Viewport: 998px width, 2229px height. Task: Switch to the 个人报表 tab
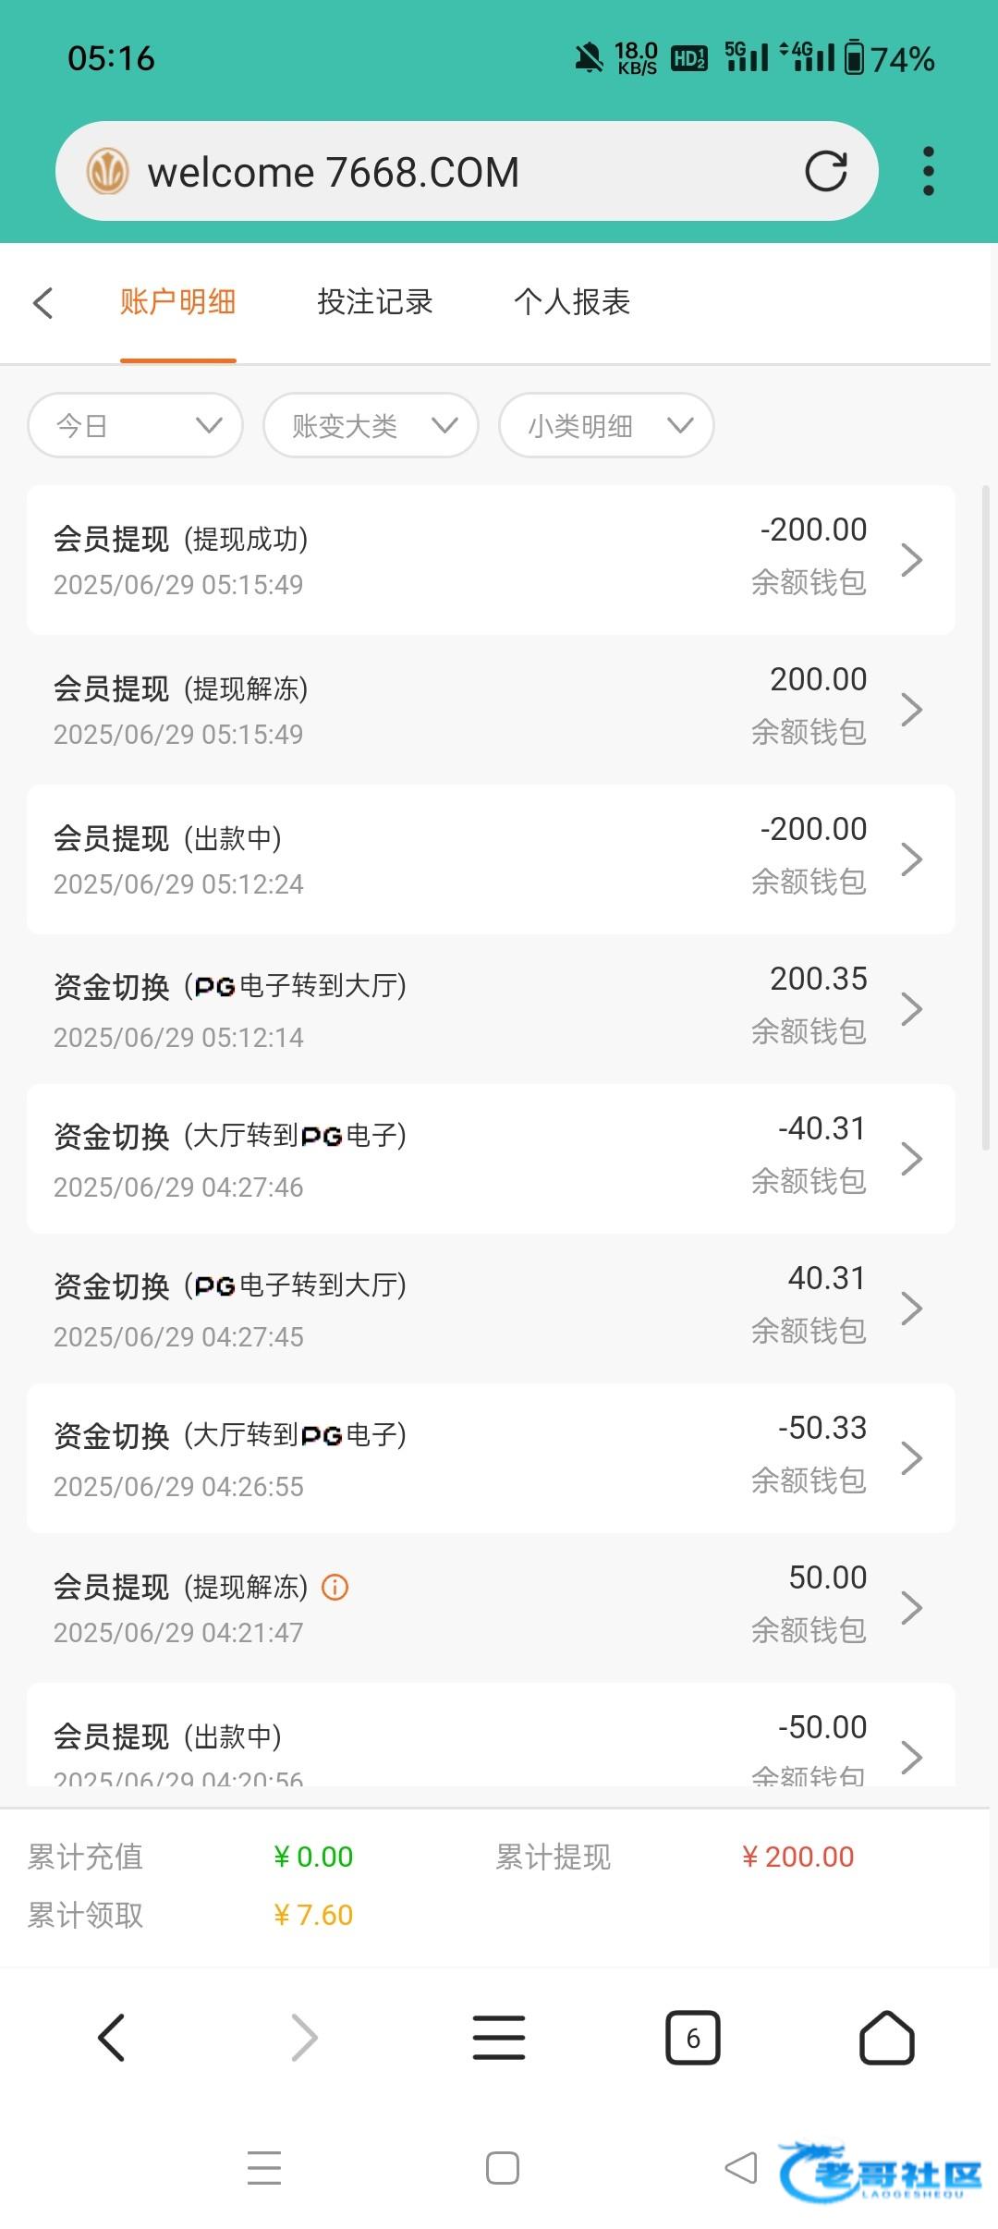point(572,302)
